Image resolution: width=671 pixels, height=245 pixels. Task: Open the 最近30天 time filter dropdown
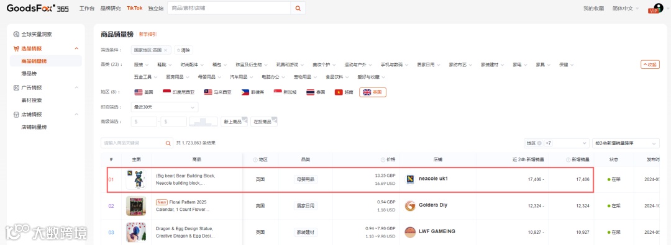164,107
